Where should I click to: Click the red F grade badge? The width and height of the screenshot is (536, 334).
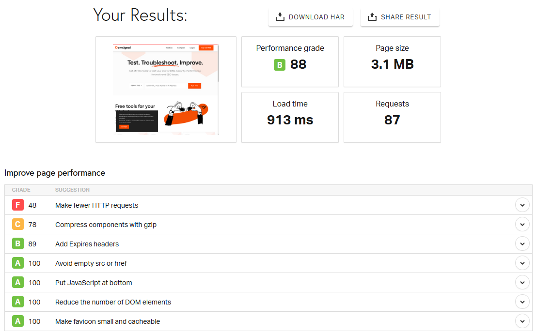click(x=18, y=205)
